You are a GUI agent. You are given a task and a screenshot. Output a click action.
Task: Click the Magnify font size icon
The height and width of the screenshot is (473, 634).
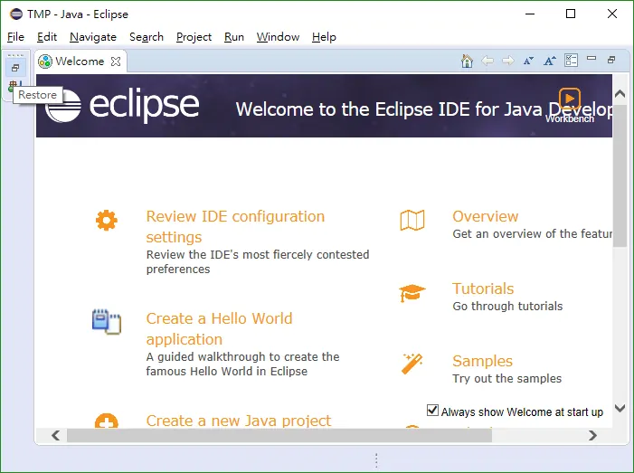(x=550, y=61)
